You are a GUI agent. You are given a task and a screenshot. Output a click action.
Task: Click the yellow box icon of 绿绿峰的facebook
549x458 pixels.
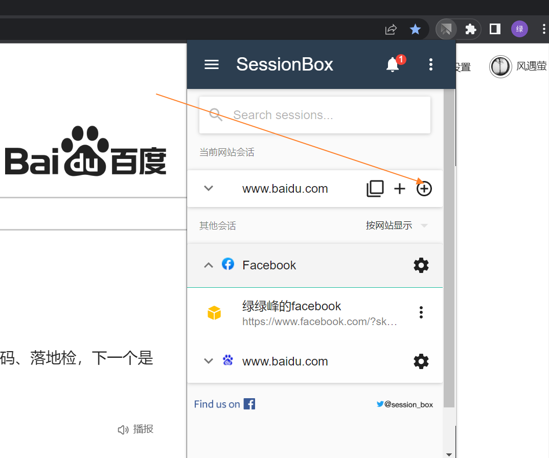click(214, 313)
